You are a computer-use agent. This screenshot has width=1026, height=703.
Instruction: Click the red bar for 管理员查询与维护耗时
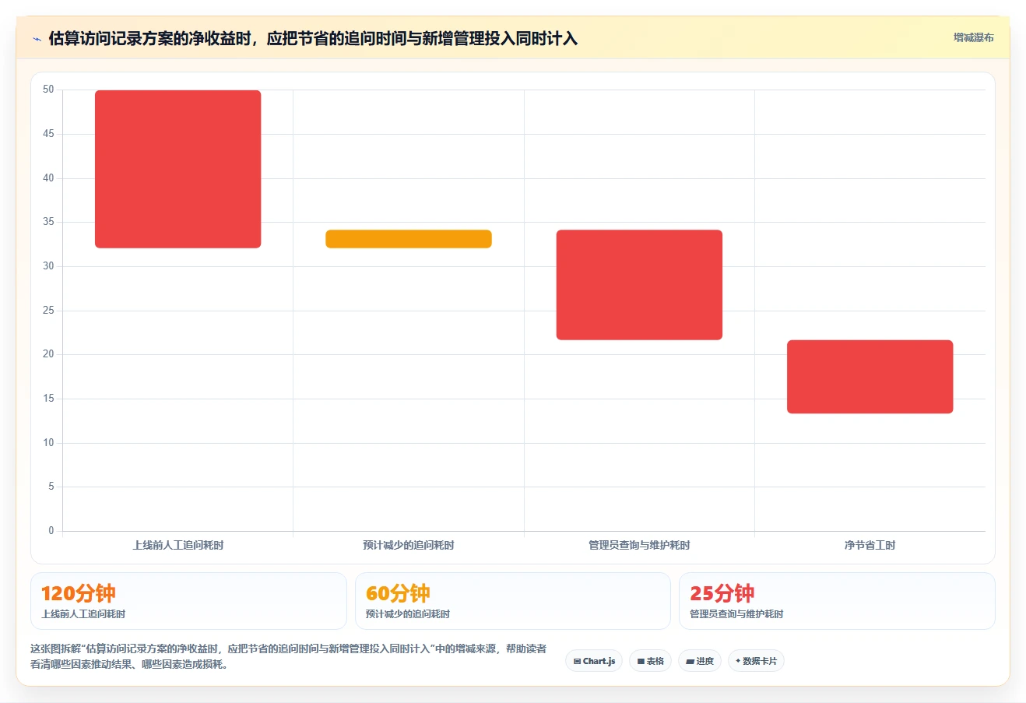point(639,285)
